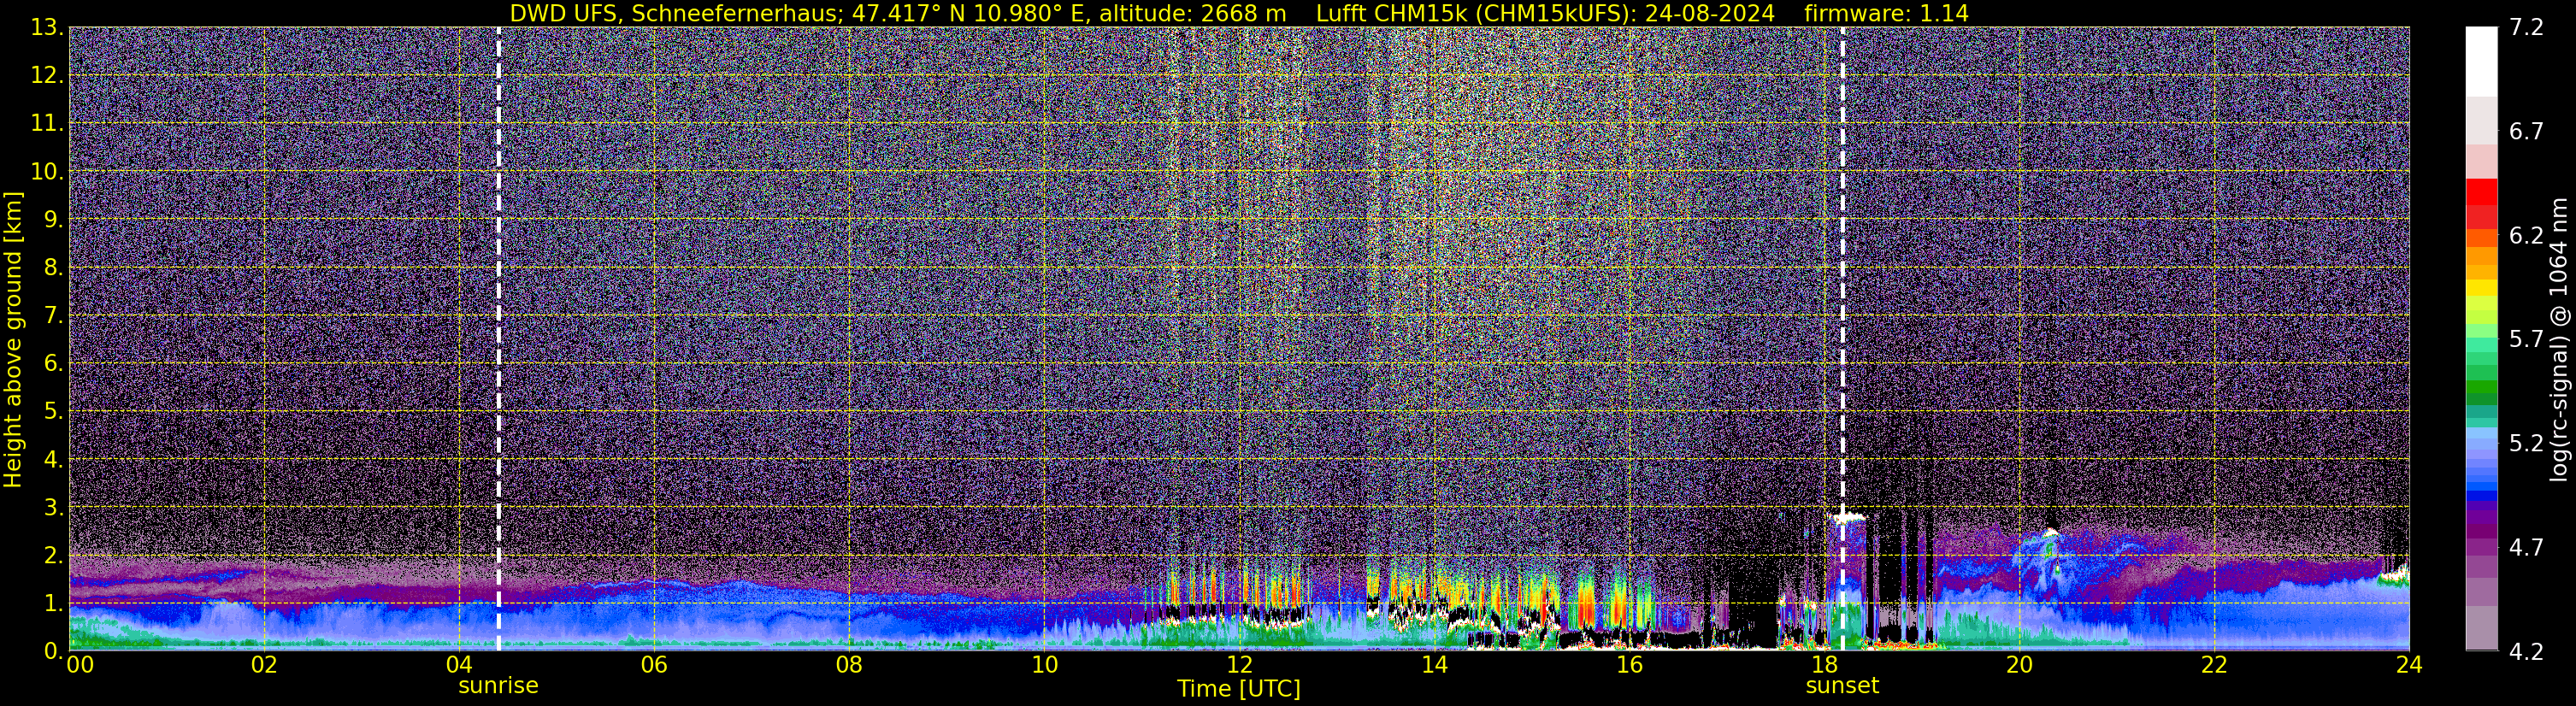2576x706 pixels.
Task: Click the y-axis tick label '9.'
Action: pos(53,220)
